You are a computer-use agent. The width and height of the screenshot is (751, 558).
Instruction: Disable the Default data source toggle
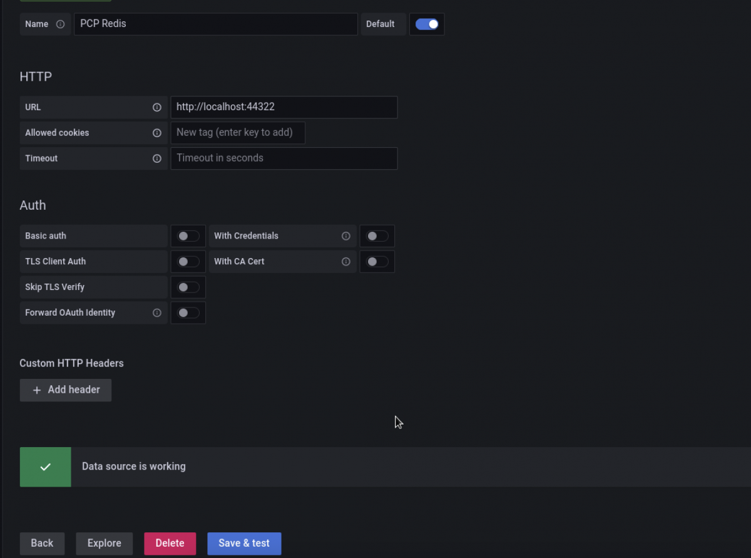(x=426, y=24)
